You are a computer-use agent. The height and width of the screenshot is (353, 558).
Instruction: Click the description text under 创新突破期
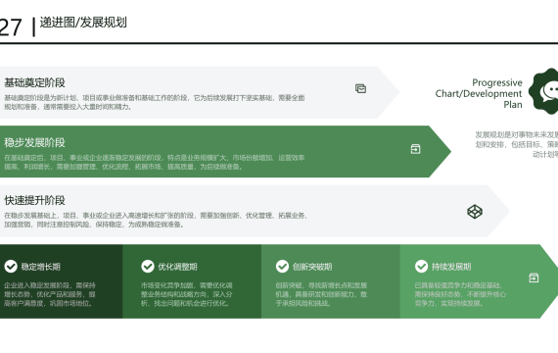[x=321, y=294]
